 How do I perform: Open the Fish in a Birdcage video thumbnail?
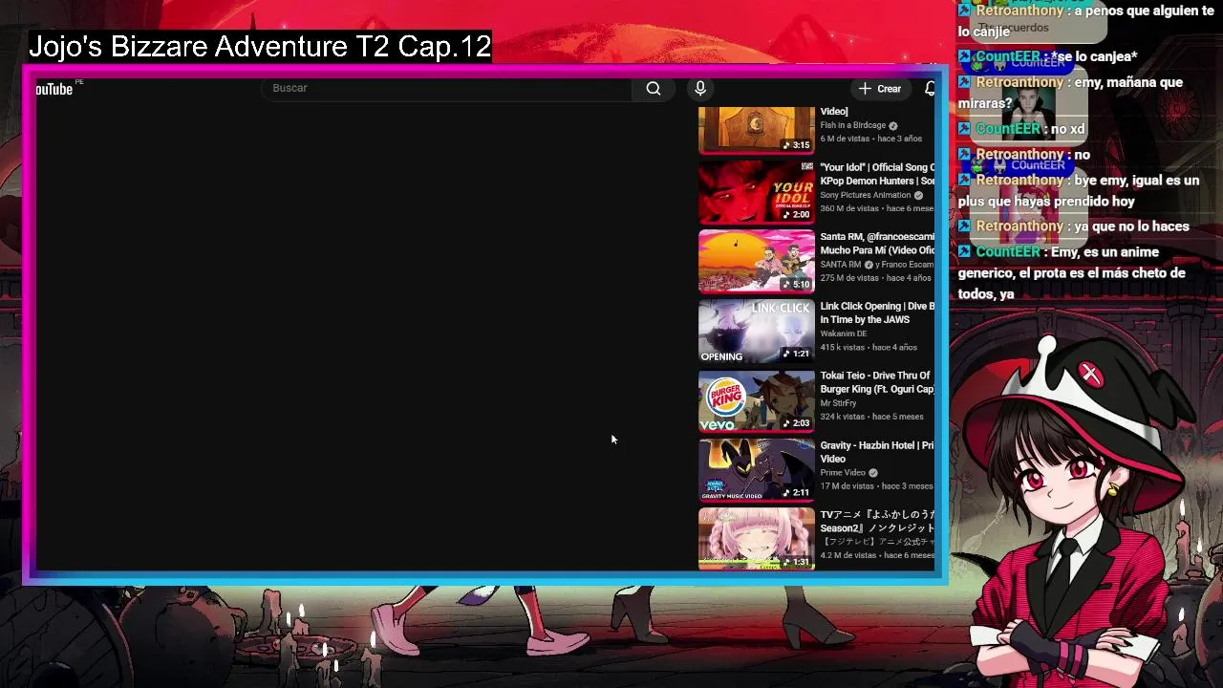756,129
